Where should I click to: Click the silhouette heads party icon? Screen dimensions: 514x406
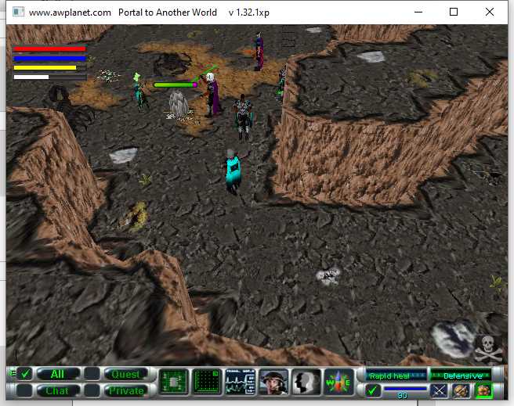[306, 382]
